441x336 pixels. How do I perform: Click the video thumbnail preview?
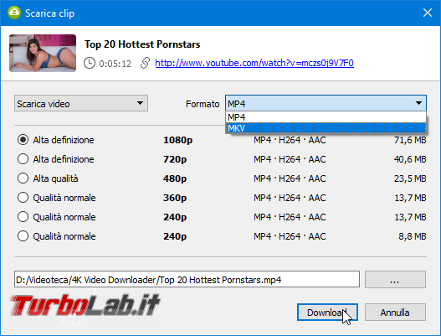43,53
